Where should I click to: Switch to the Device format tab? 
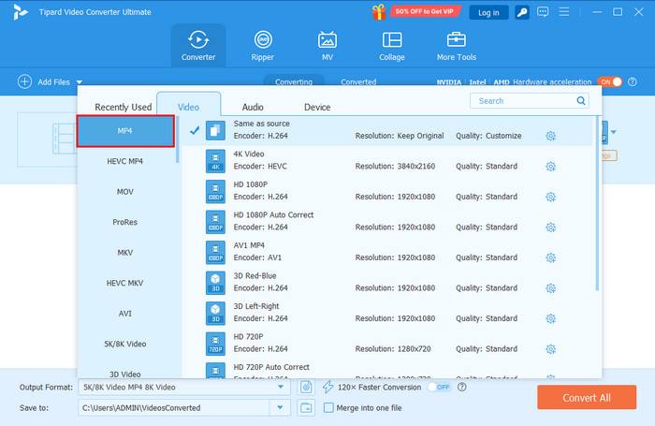317,107
